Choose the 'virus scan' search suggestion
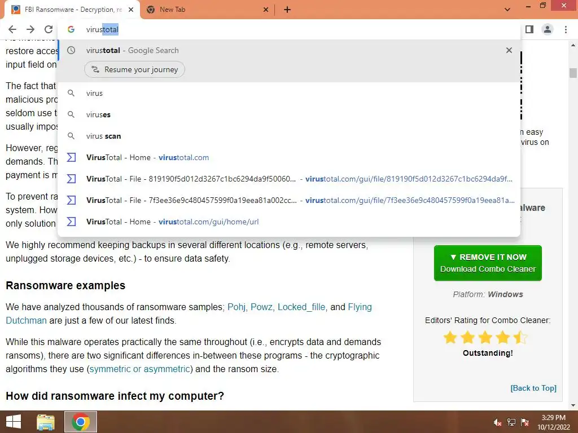Image resolution: width=578 pixels, height=433 pixels. coord(290,136)
